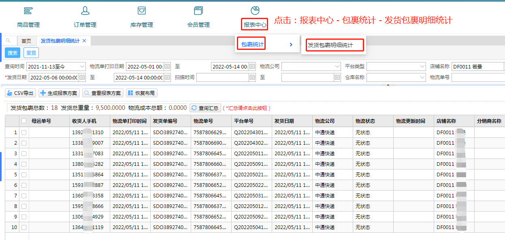Expand the 物流公司 dropdown
The image size is (505, 240).
pos(337,66)
